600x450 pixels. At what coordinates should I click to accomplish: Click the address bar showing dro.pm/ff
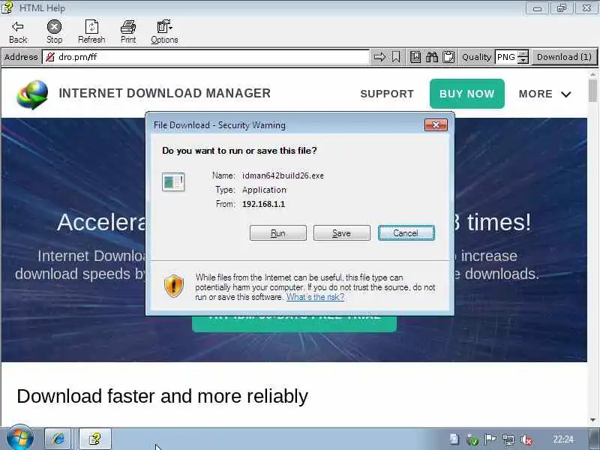(x=205, y=57)
